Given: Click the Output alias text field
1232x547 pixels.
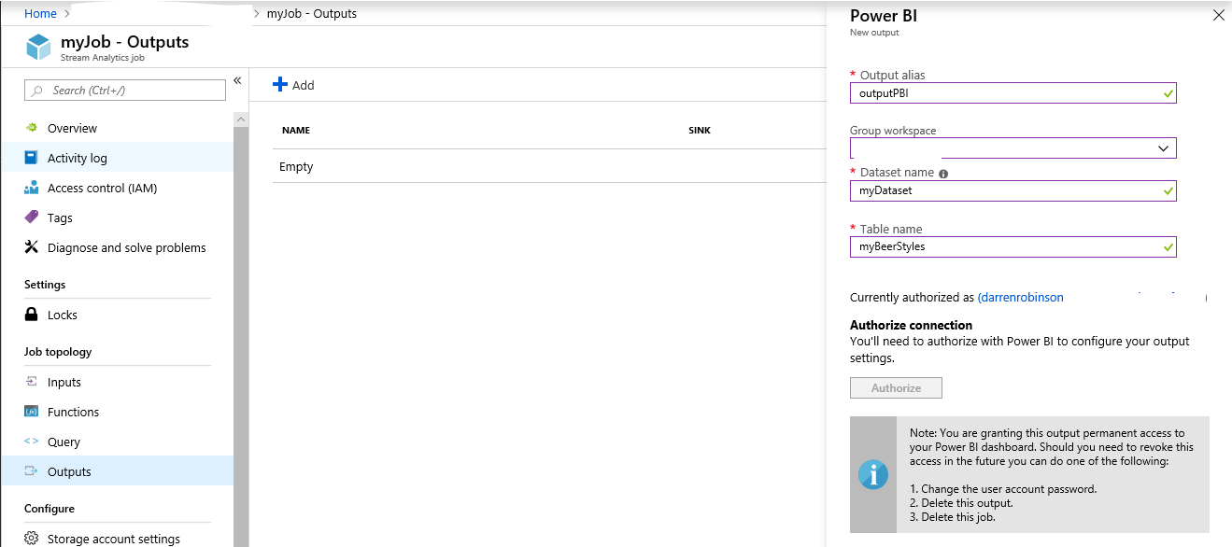Looking at the screenshot, I should [1004, 93].
